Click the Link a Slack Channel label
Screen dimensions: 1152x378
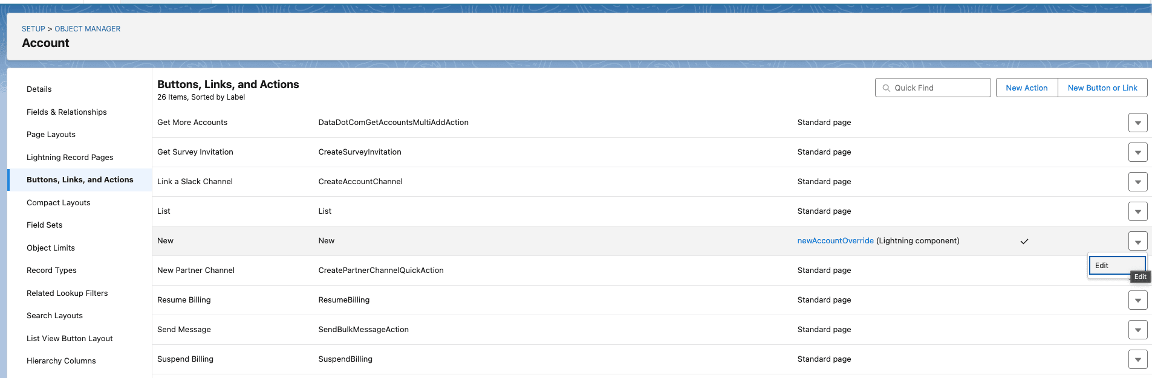tap(195, 181)
